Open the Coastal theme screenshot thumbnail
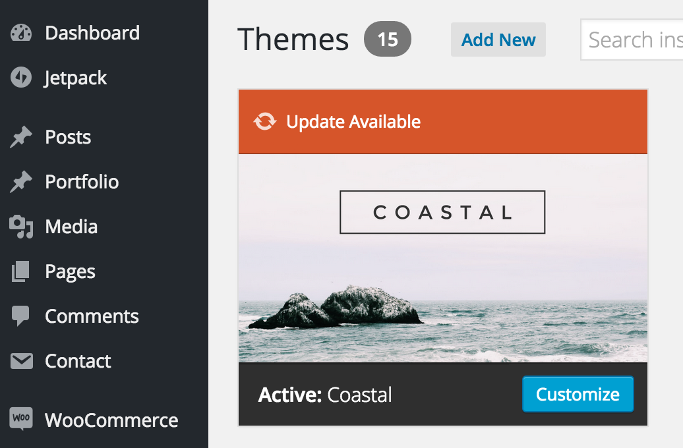The height and width of the screenshot is (448, 683). (443, 258)
